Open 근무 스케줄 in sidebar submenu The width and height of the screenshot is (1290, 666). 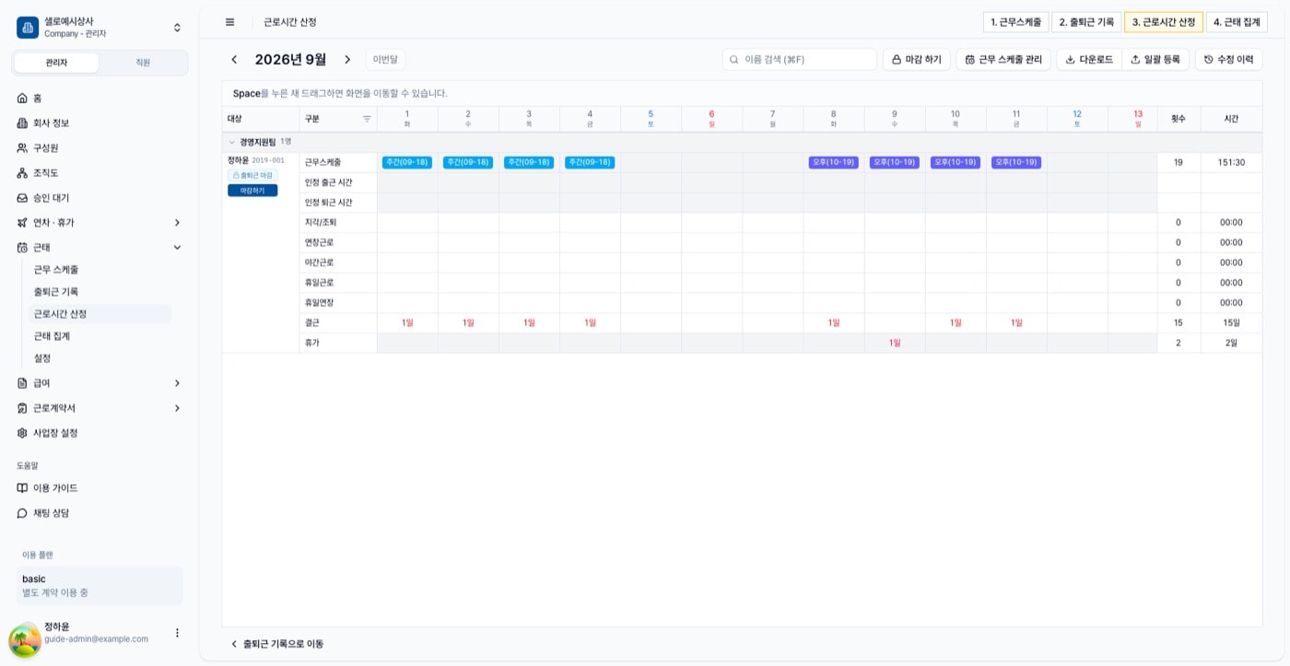pyautogui.click(x=56, y=270)
